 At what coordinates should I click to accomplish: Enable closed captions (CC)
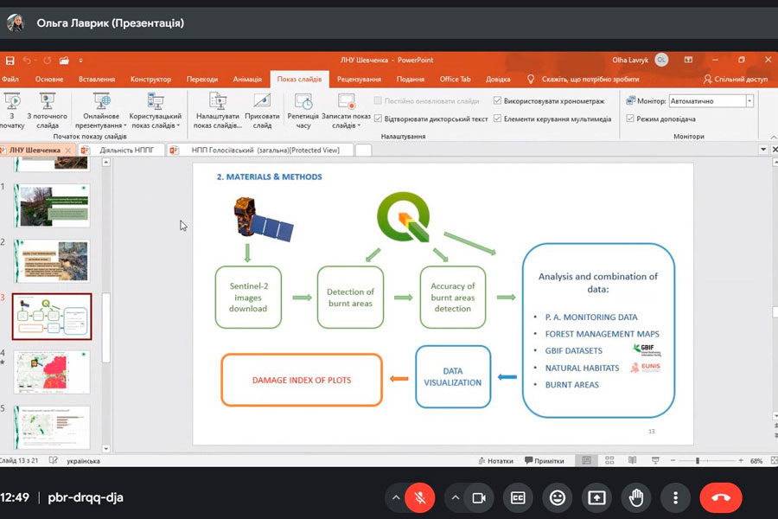click(518, 497)
